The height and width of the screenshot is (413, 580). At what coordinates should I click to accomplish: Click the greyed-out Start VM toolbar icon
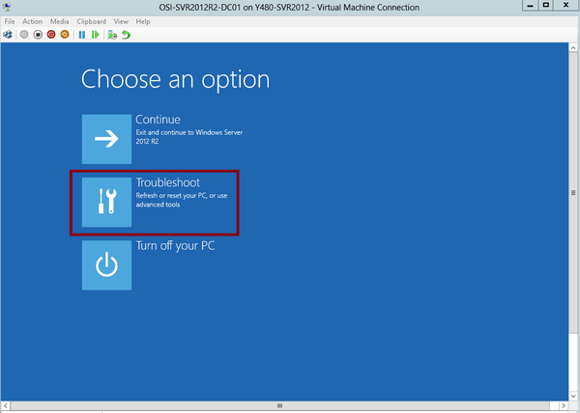(x=23, y=34)
